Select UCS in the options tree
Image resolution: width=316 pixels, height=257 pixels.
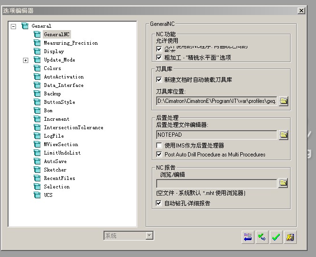point(48,195)
